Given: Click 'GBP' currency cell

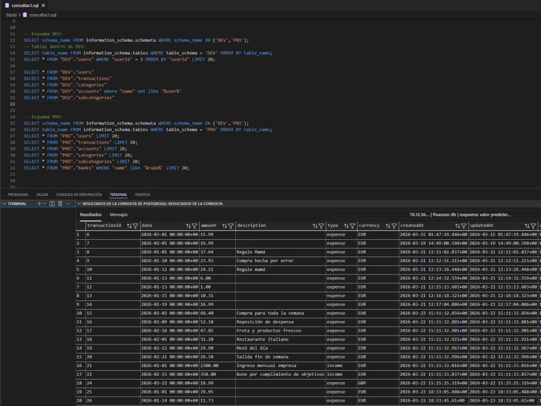Looking at the screenshot, I should click(x=378, y=383).
